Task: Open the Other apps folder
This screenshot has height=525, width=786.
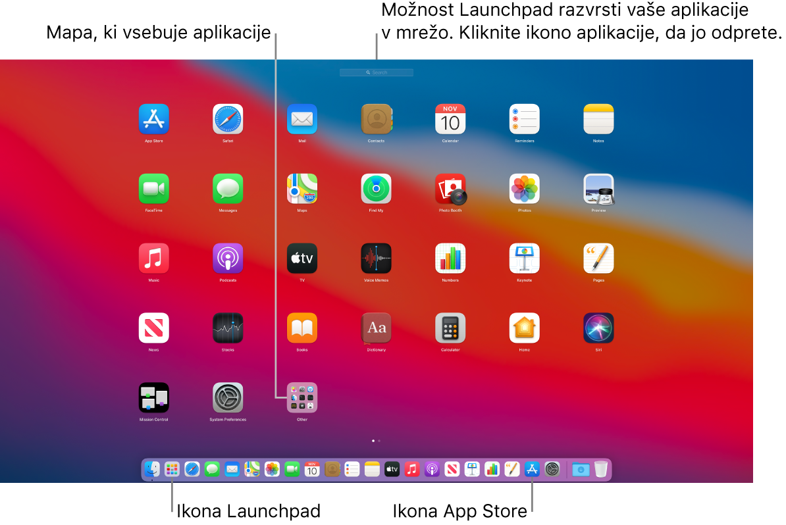Action: [x=301, y=398]
